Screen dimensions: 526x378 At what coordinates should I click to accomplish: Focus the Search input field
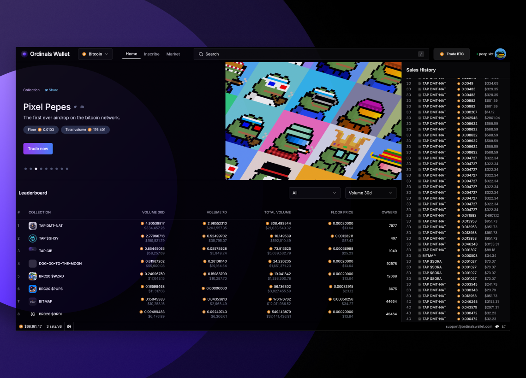click(311, 54)
